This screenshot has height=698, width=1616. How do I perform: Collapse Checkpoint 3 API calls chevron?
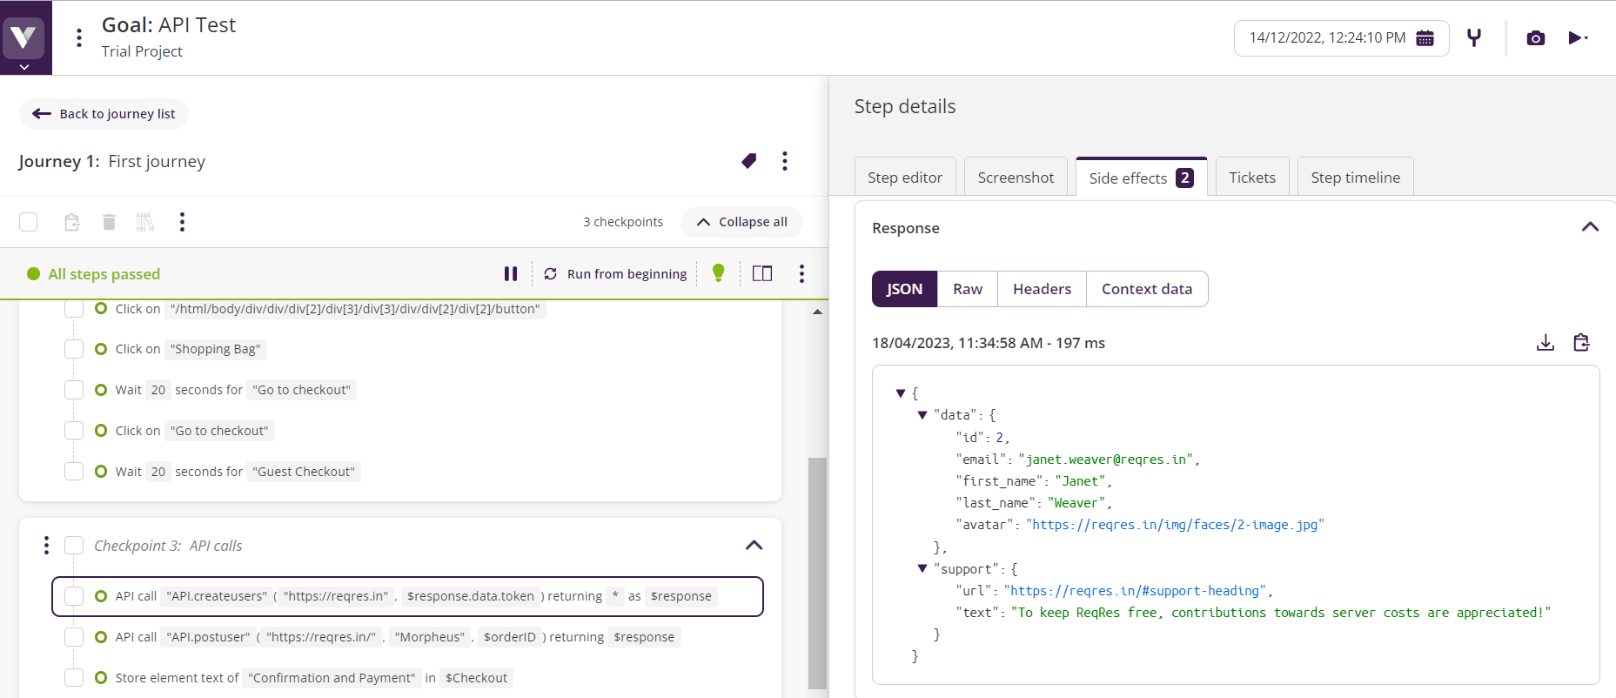754,546
